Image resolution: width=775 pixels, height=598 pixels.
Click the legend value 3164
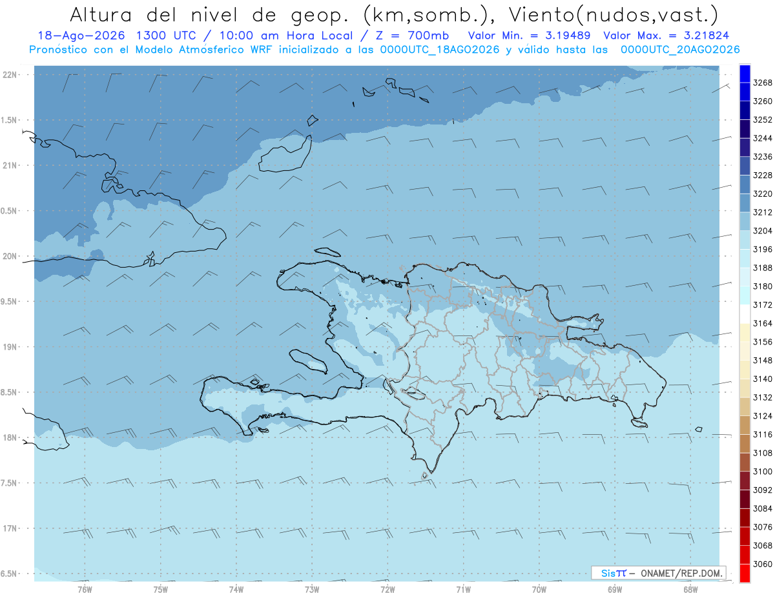pyautogui.click(x=763, y=323)
